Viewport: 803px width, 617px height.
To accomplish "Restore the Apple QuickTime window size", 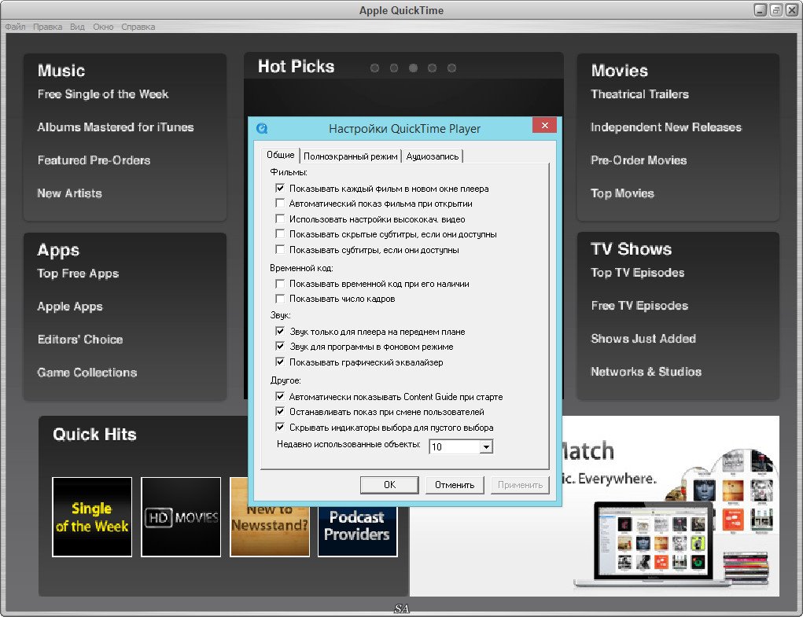I will (x=775, y=9).
